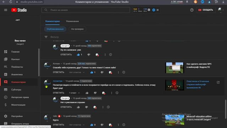The image size is (227, 128).
Task: Dislike the 'Посмотри видео в плейлисте' comment
Action: point(95,93)
